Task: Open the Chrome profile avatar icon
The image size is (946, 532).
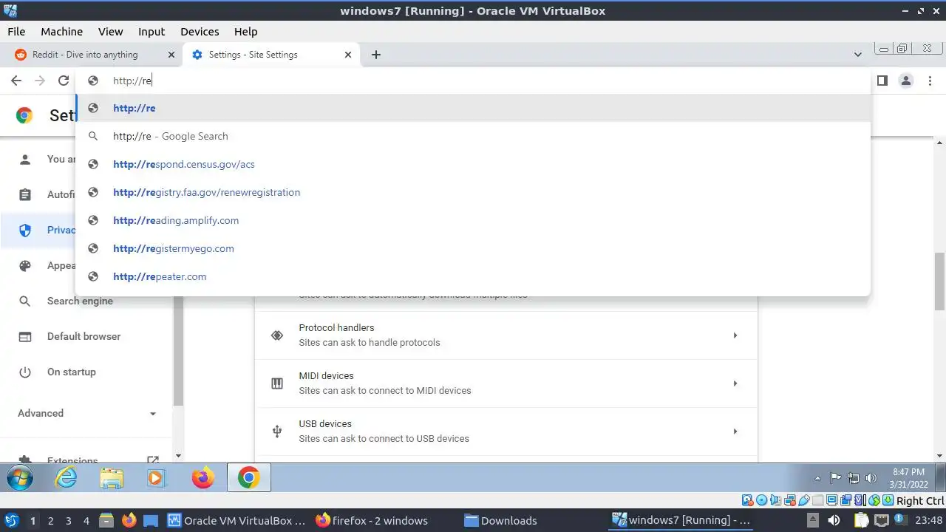Action: [x=906, y=81]
